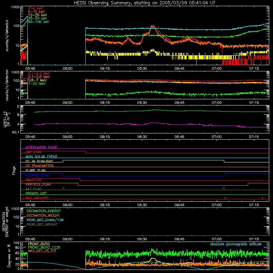Image resolution: width=273 pixels, height=273 pixels.
Task: Select the NON_SOLAR_EVENT flag label
Action: 41,157
